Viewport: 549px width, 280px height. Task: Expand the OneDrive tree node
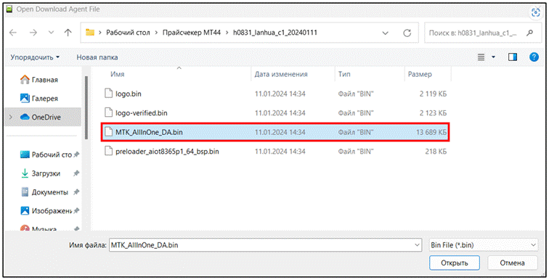pos(10,117)
